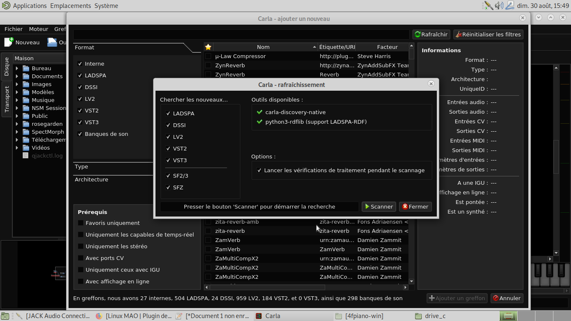Image resolution: width=571 pixels, height=321 pixels.
Task: Click the Scanner button
Action: [379, 206]
